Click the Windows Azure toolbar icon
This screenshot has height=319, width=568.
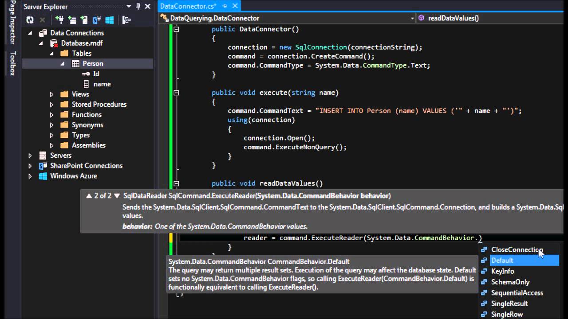(109, 20)
